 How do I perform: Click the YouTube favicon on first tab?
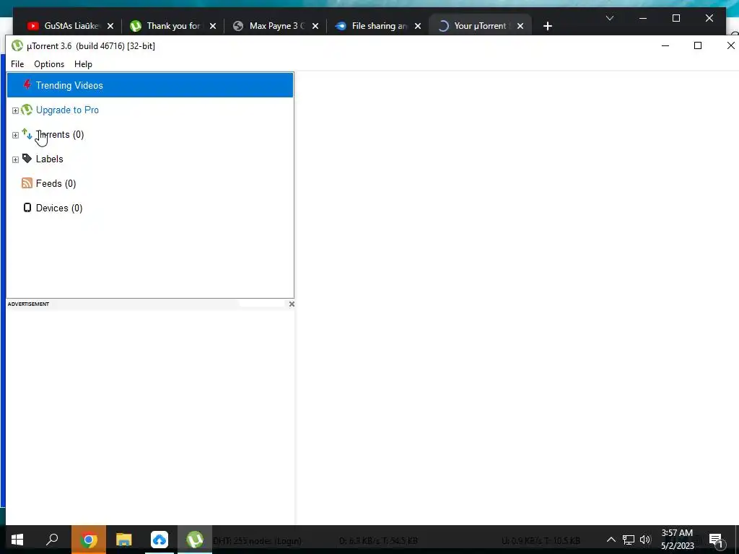(32, 26)
